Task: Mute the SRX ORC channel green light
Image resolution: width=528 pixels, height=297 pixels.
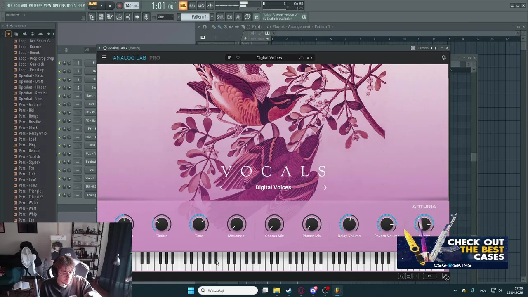Action: tap(59, 186)
